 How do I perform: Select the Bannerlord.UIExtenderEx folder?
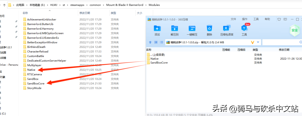click(43, 38)
